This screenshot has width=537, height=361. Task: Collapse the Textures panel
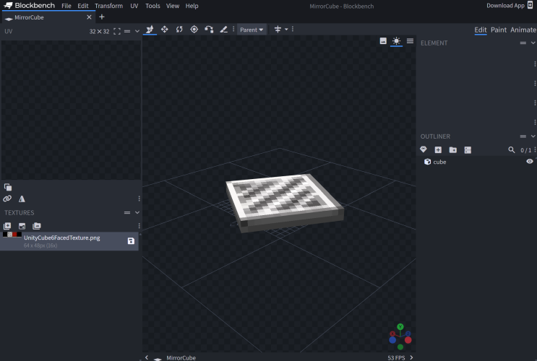click(137, 212)
